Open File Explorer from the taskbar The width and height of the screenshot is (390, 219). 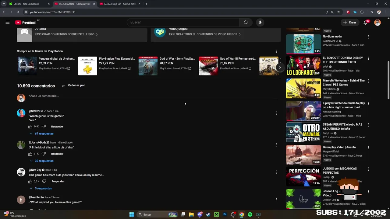click(x=191, y=214)
